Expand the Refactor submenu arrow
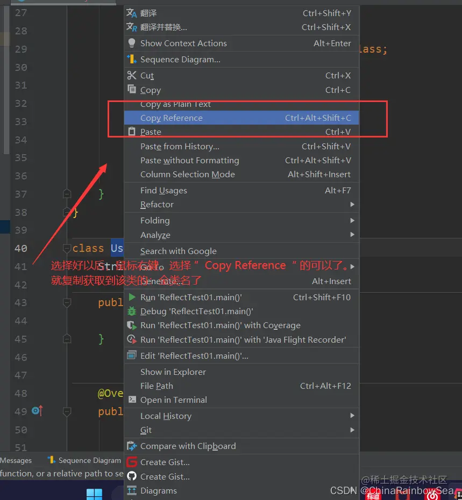This screenshot has width=462, height=500. click(x=352, y=205)
